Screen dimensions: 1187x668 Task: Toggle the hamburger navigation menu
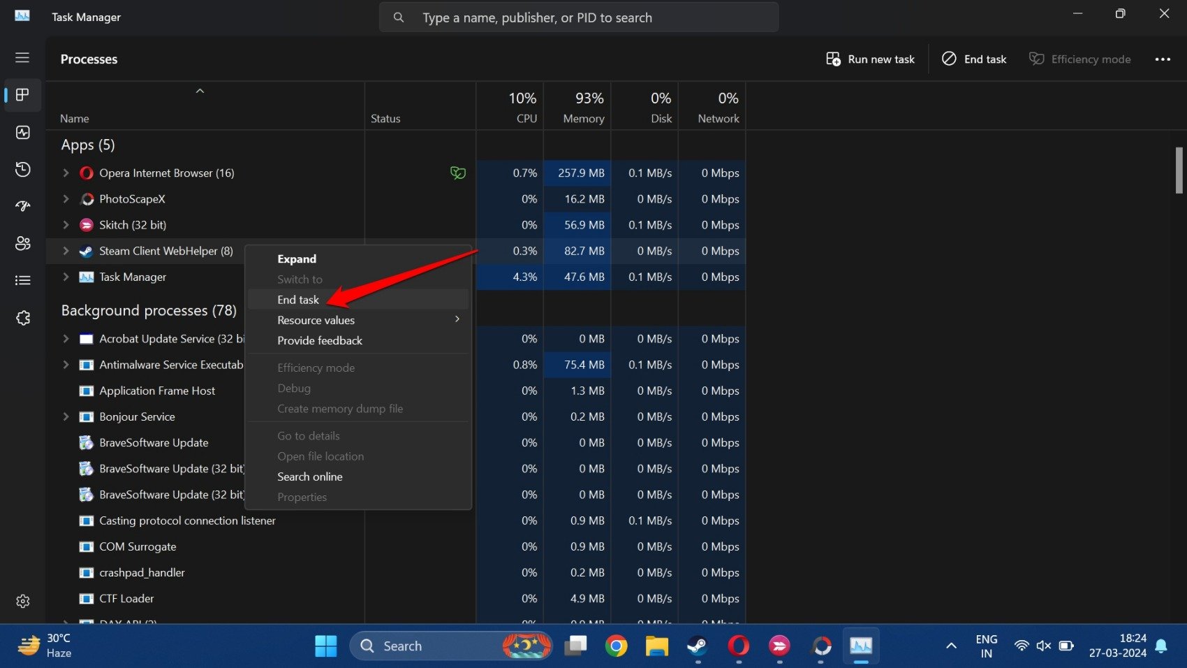click(x=22, y=58)
